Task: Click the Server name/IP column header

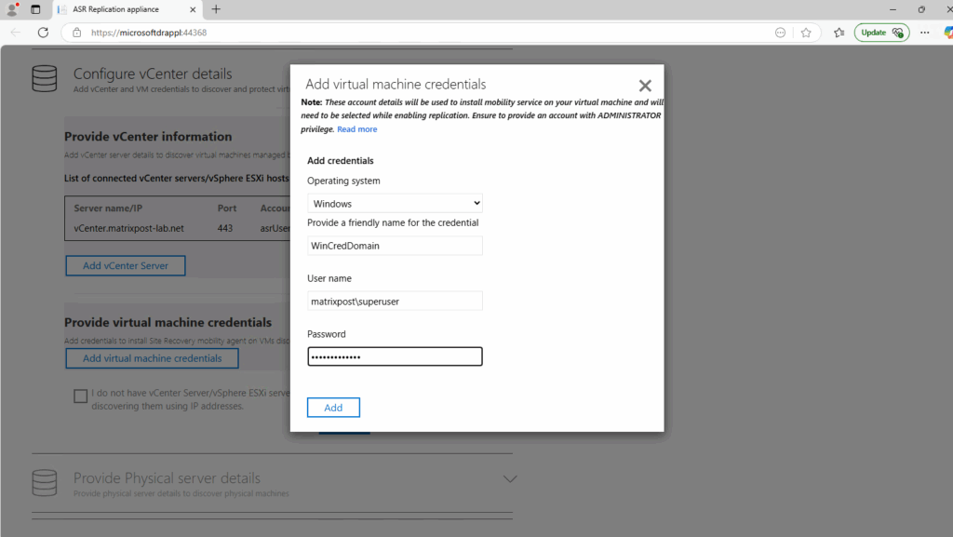Action: coord(108,208)
